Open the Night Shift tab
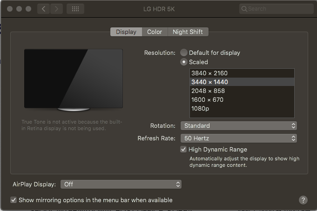The image size is (317, 211). (x=188, y=32)
